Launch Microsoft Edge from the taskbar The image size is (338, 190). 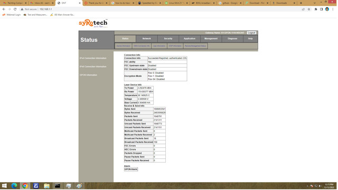click(14, 186)
